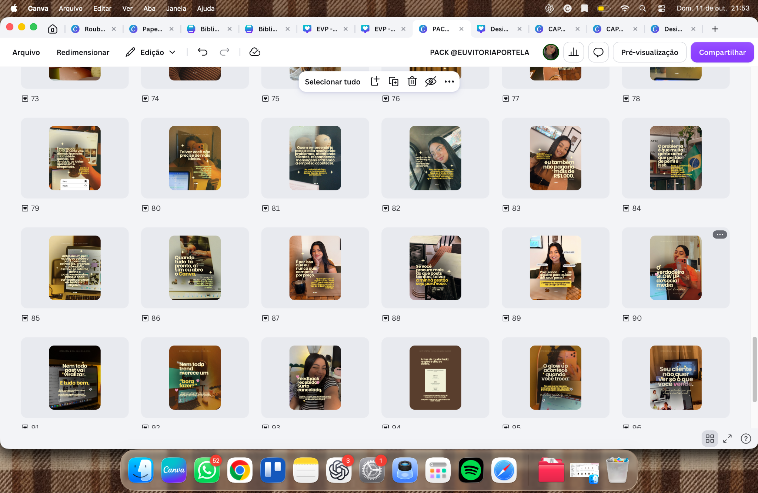The image size is (758, 493).
Task: Switch to the Pape... tab
Action: coord(152,29)
